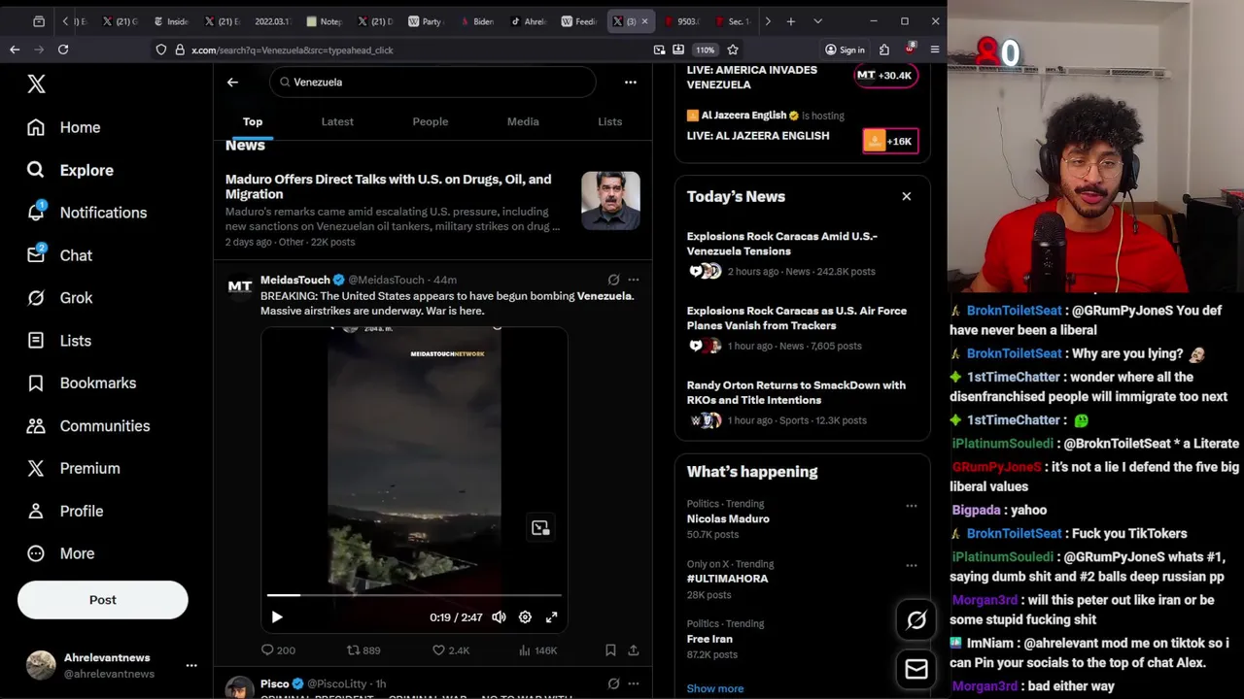1244x699 pixels.
Task: Click back arrow beside search box
Action: [232, 83]
